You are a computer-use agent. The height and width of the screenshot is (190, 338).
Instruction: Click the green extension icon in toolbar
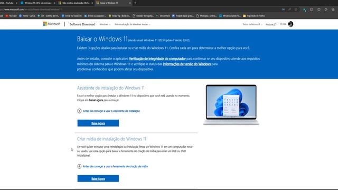[x=305, y=9]
